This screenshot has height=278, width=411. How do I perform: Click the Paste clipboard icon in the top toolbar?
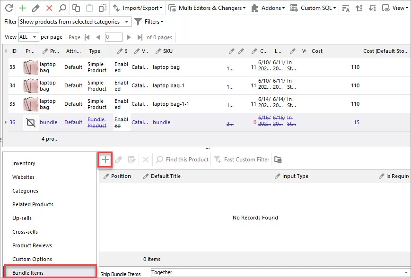point(89,8)
